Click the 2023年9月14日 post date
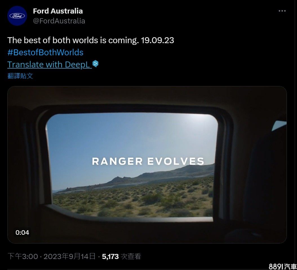 tap(70, 256)
